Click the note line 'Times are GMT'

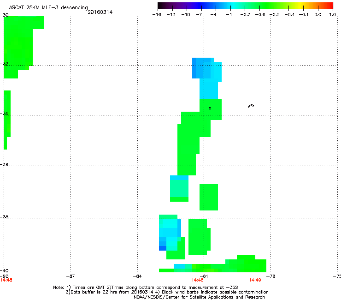pos(146,288)
